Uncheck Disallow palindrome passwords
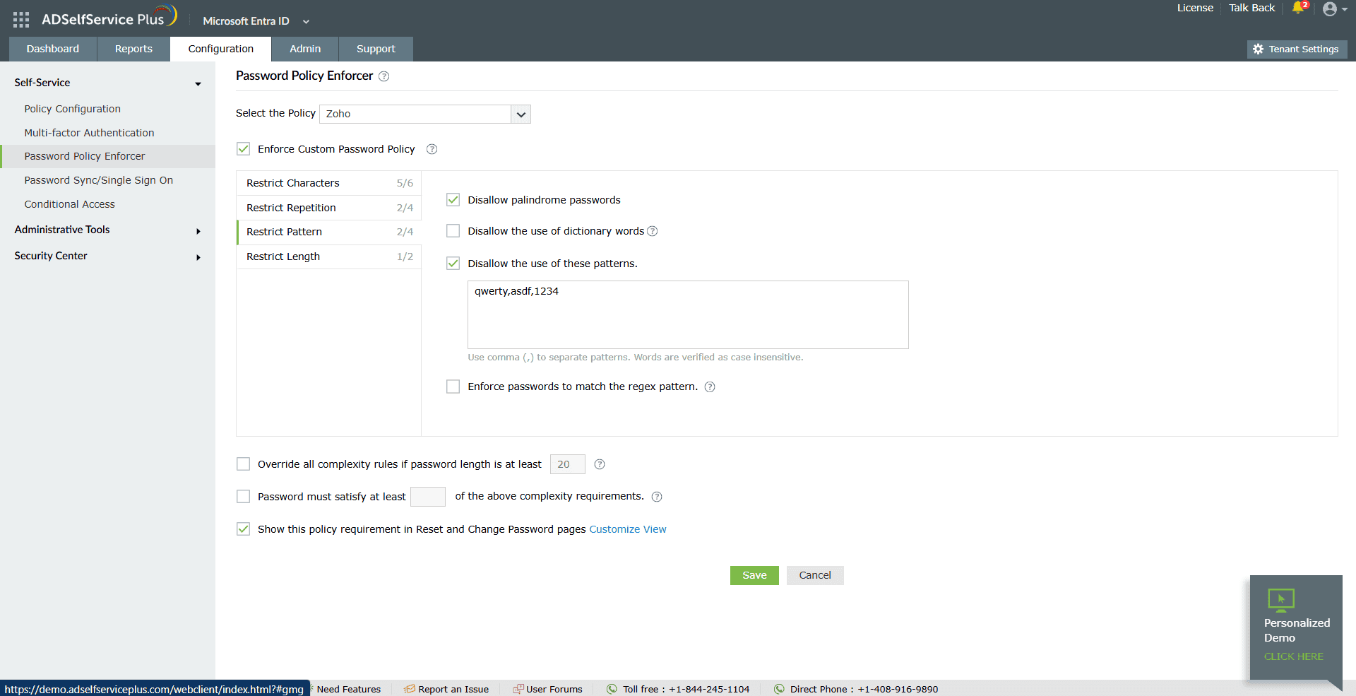The width and height of the screenshot is (1356, 696). 453,200
